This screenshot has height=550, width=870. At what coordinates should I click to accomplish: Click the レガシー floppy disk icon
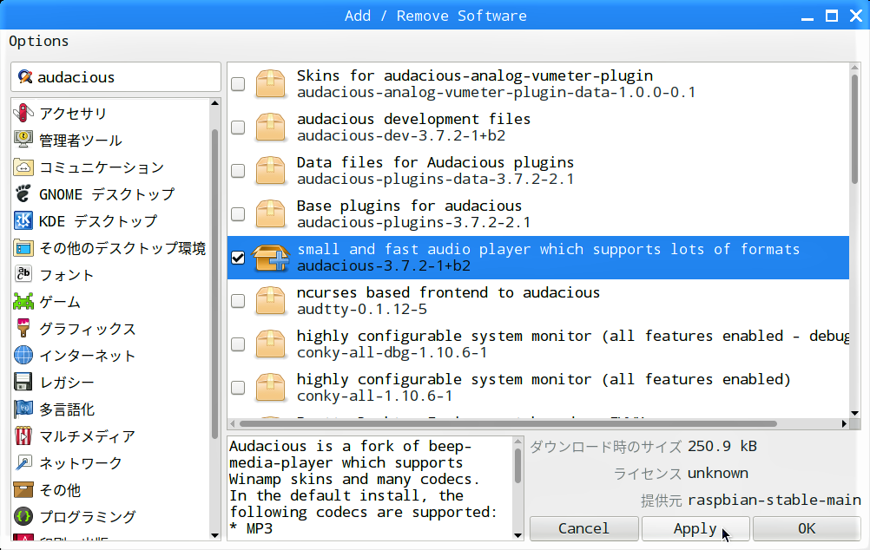point(23,382)
